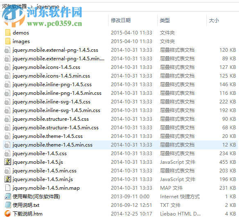This screenshot has width=239, height=218.
Task: Click the 234 KB size value
Action: pyautogui.click(x=228, y=154)
